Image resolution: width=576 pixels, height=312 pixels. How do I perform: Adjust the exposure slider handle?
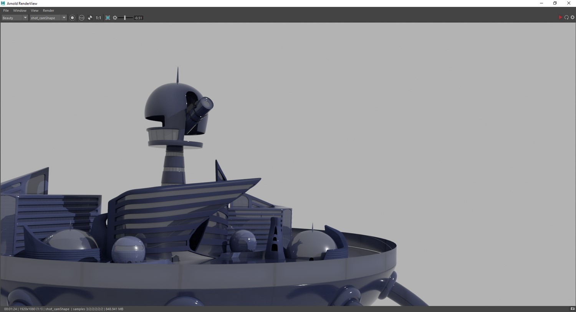[125, 18]
